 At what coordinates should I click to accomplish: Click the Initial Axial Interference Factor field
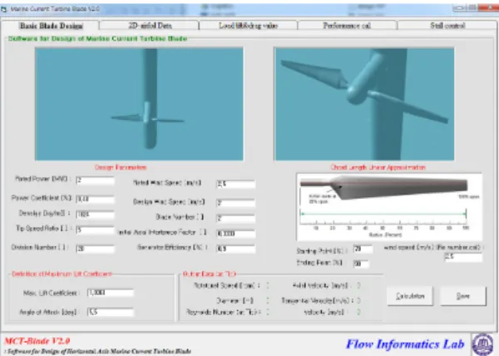(235, 234)
